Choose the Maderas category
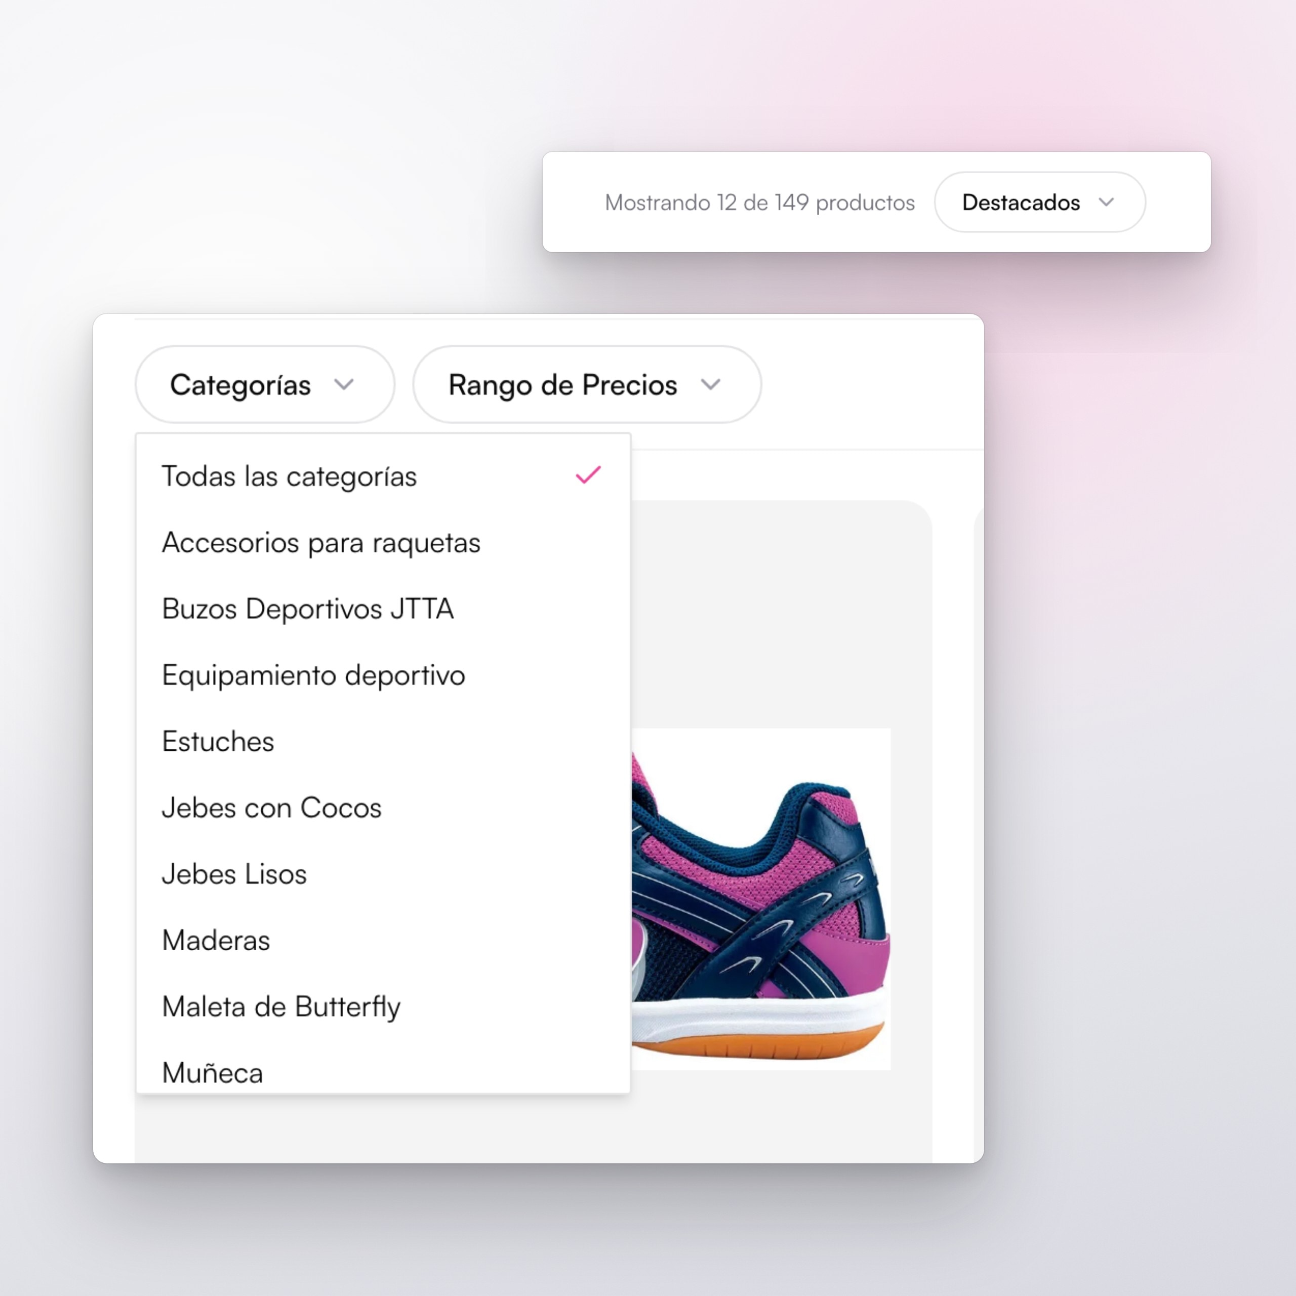1296x1296 pixels. pos(383,941)
